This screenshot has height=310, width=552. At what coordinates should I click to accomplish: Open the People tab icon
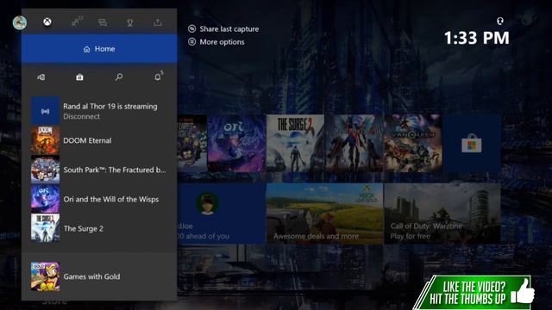pos(77,22)
